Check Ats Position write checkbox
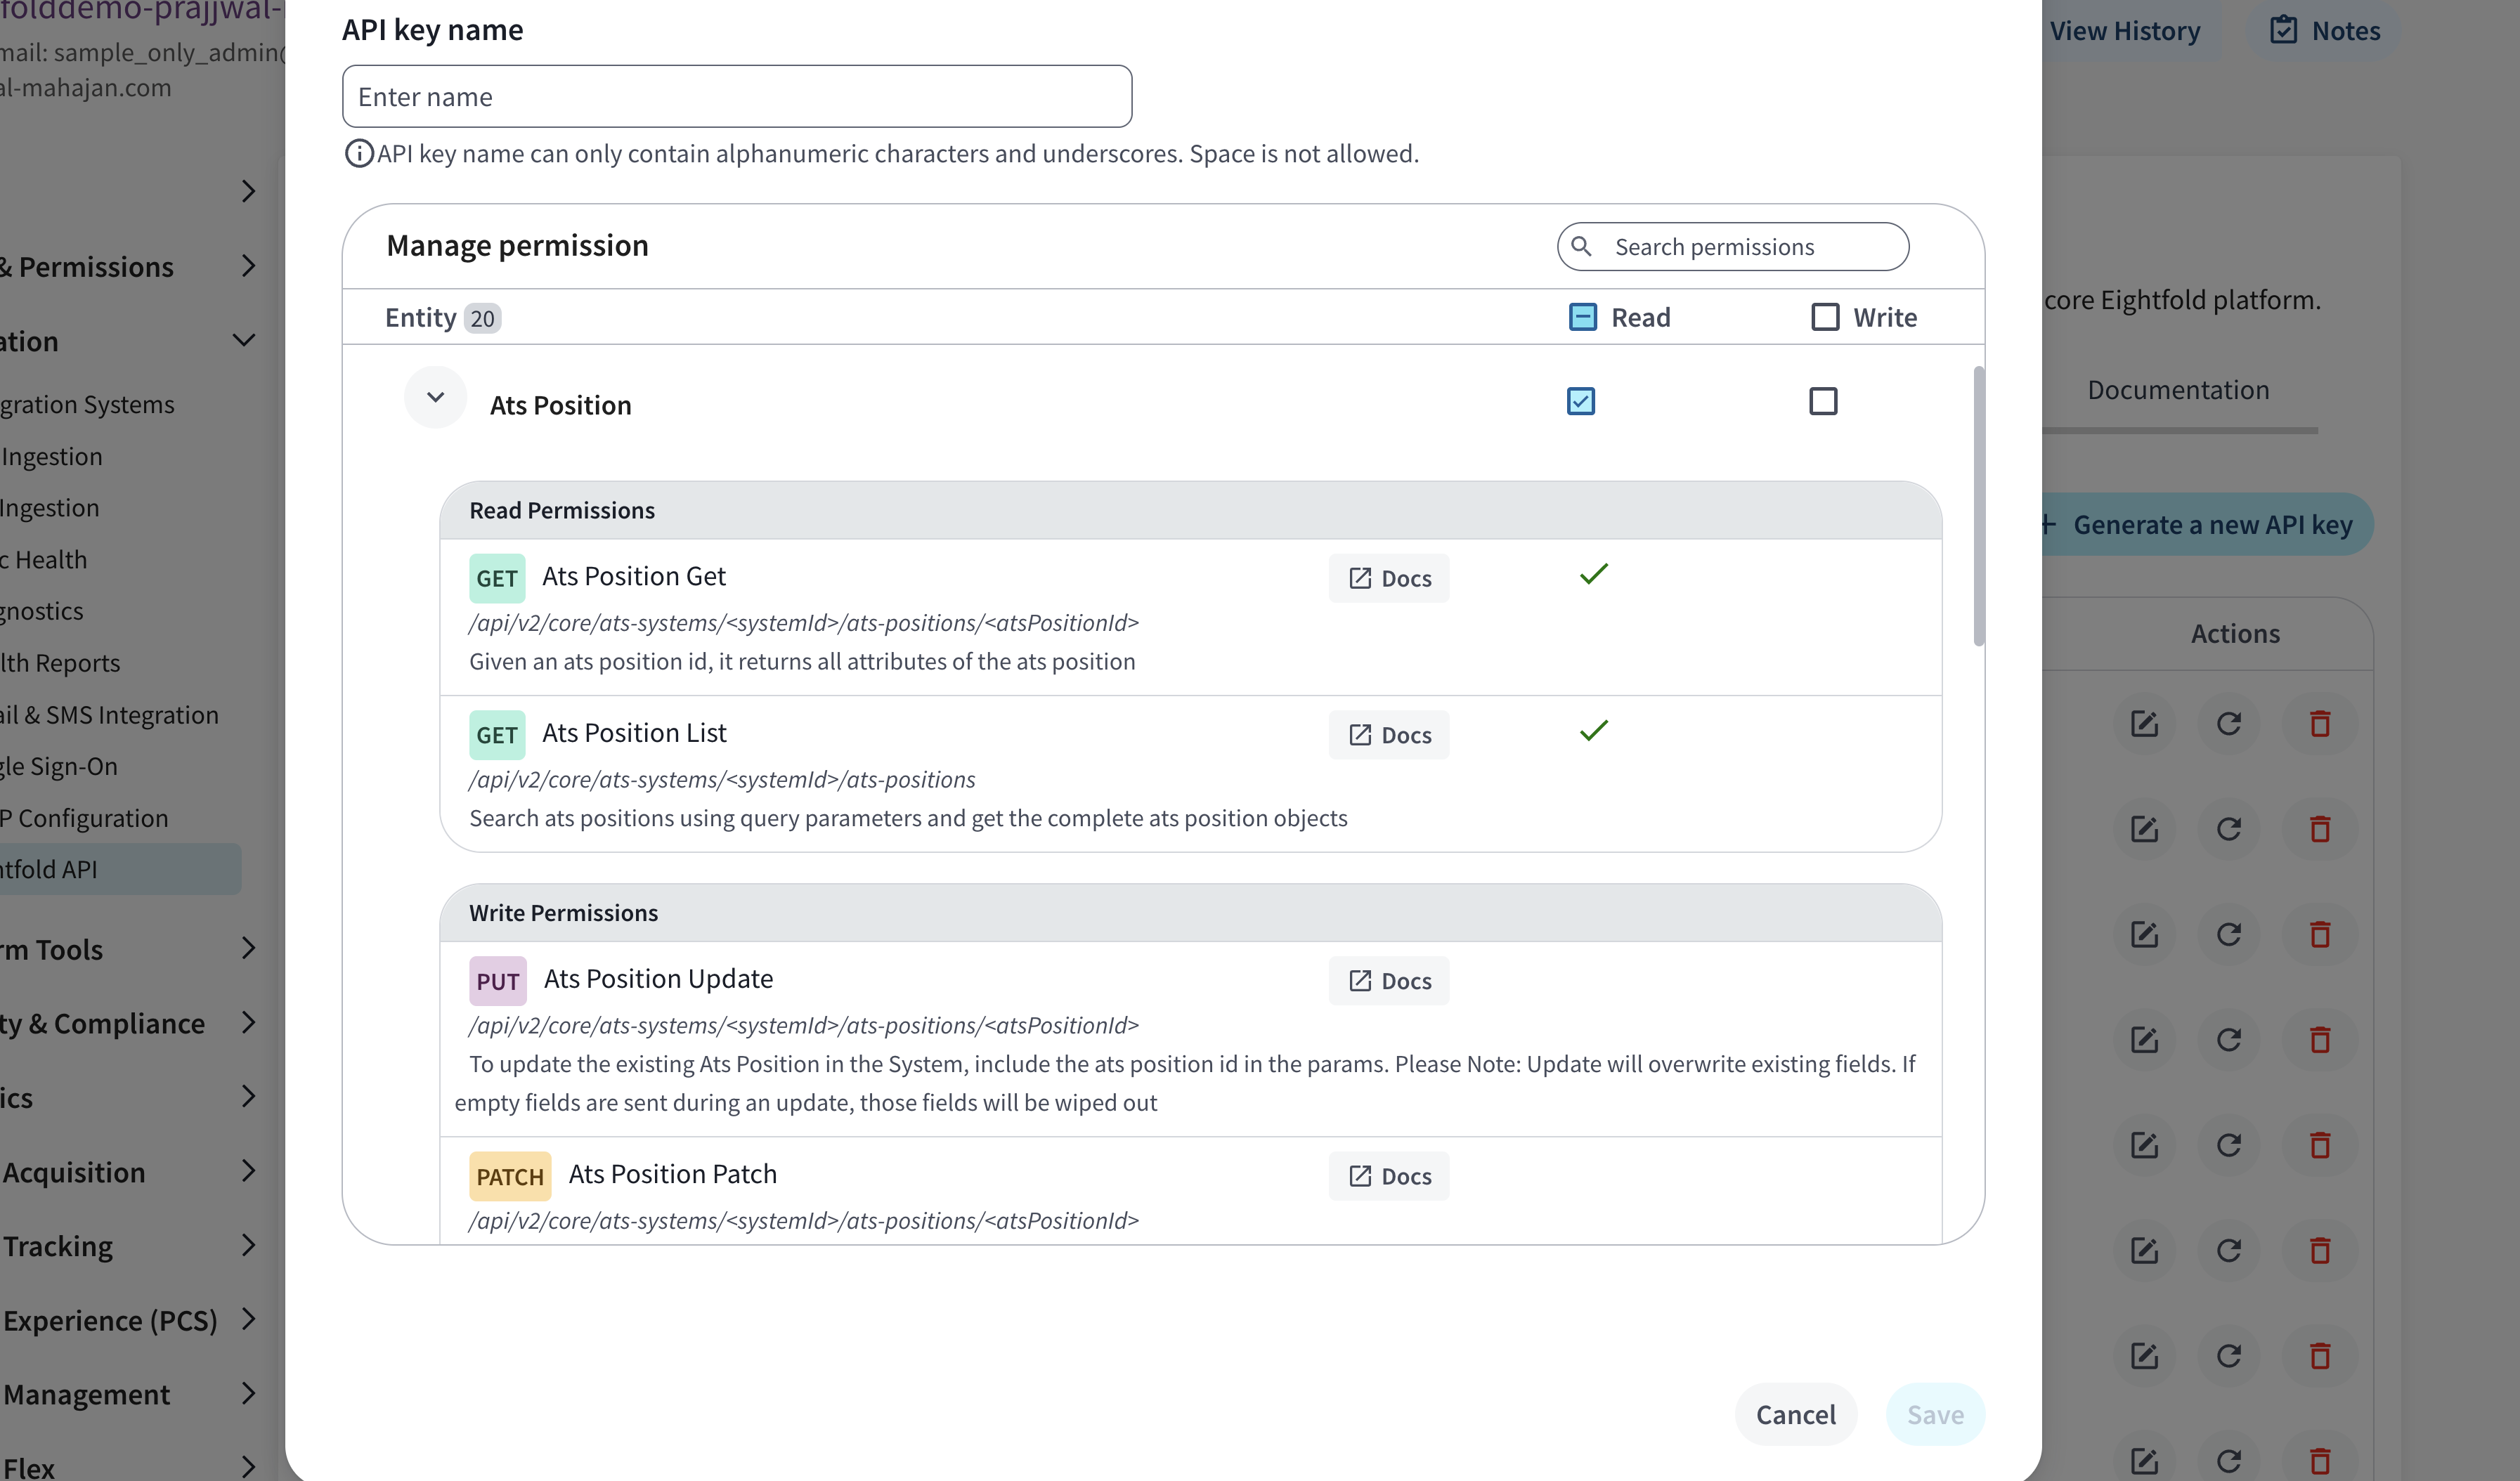 (1823, 402)
